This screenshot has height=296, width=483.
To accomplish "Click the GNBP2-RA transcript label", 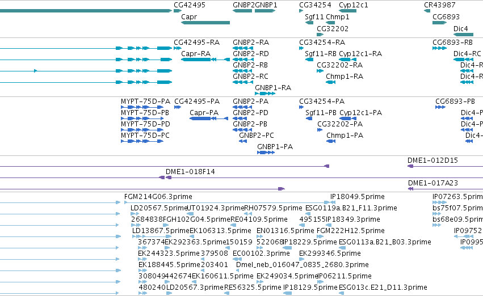I will [251, 42].
